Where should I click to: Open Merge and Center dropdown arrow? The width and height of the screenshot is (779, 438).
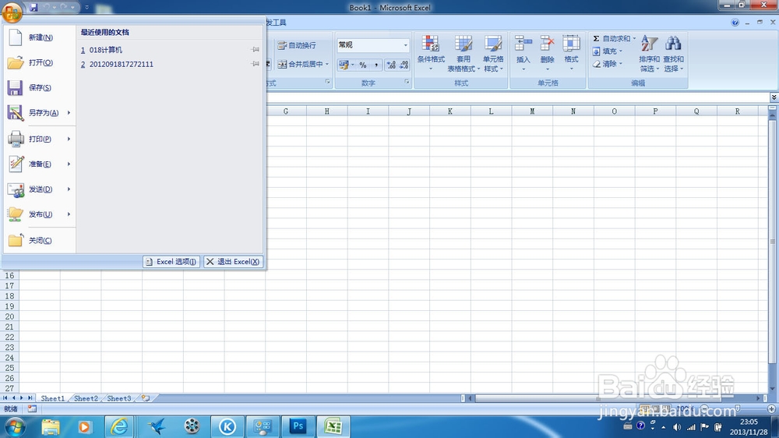coord(327,64)
